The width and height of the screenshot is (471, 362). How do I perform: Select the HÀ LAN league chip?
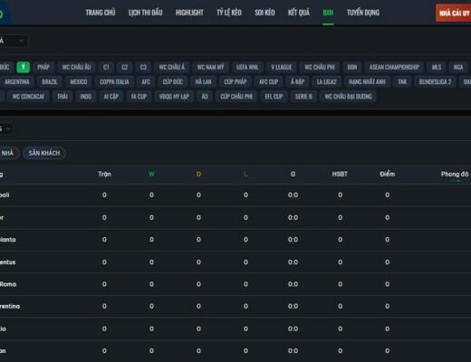203,81
